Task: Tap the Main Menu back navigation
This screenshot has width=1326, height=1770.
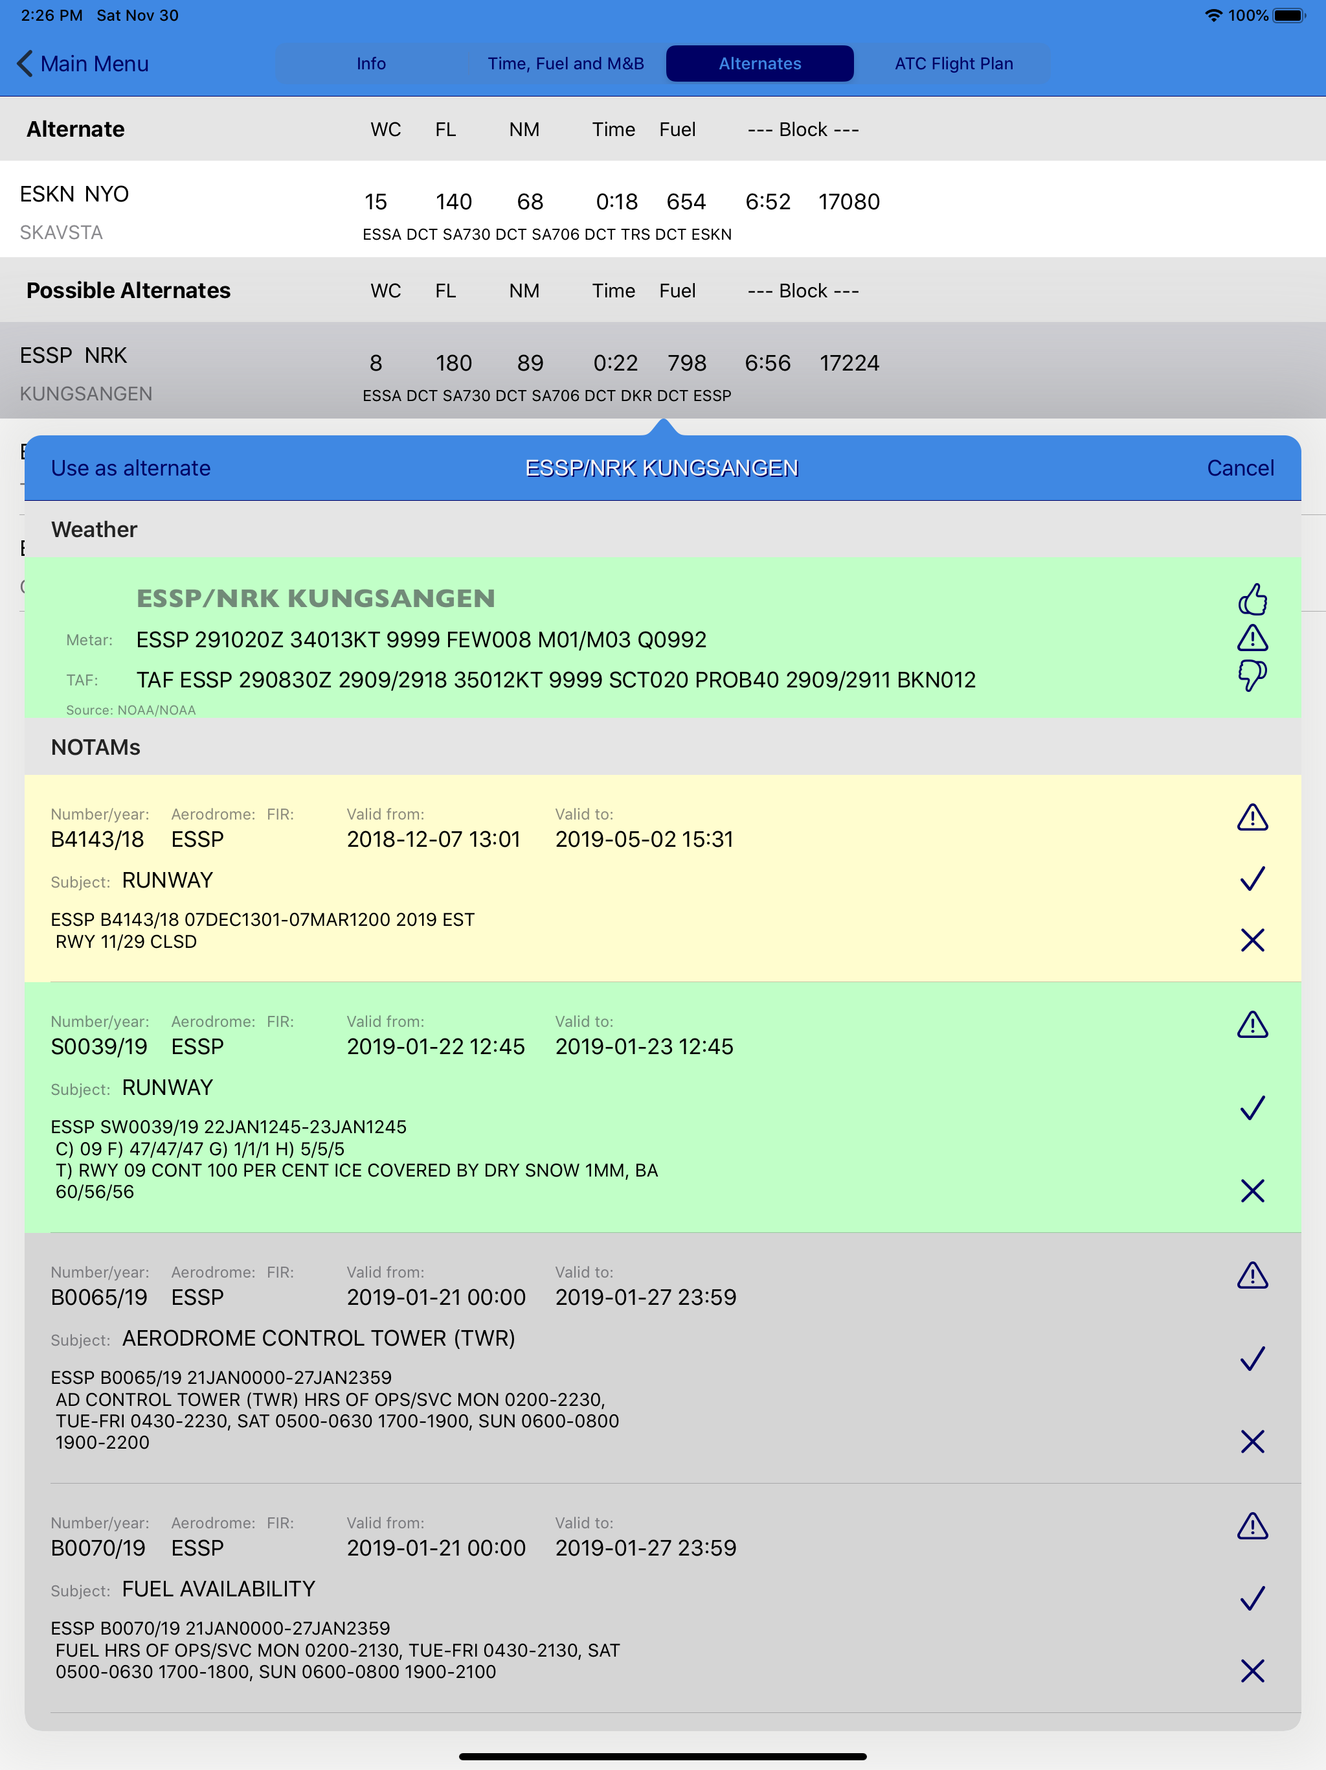Action: pyautogui.click(x=80, y=63)
